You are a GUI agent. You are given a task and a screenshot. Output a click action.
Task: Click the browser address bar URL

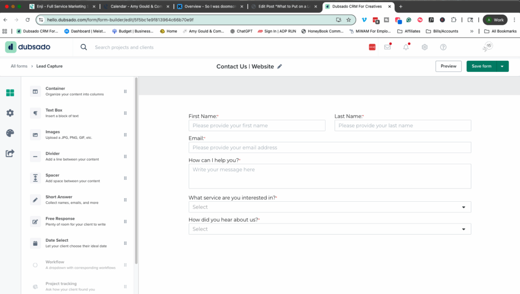pyautogui.click(x=120, y=20)
